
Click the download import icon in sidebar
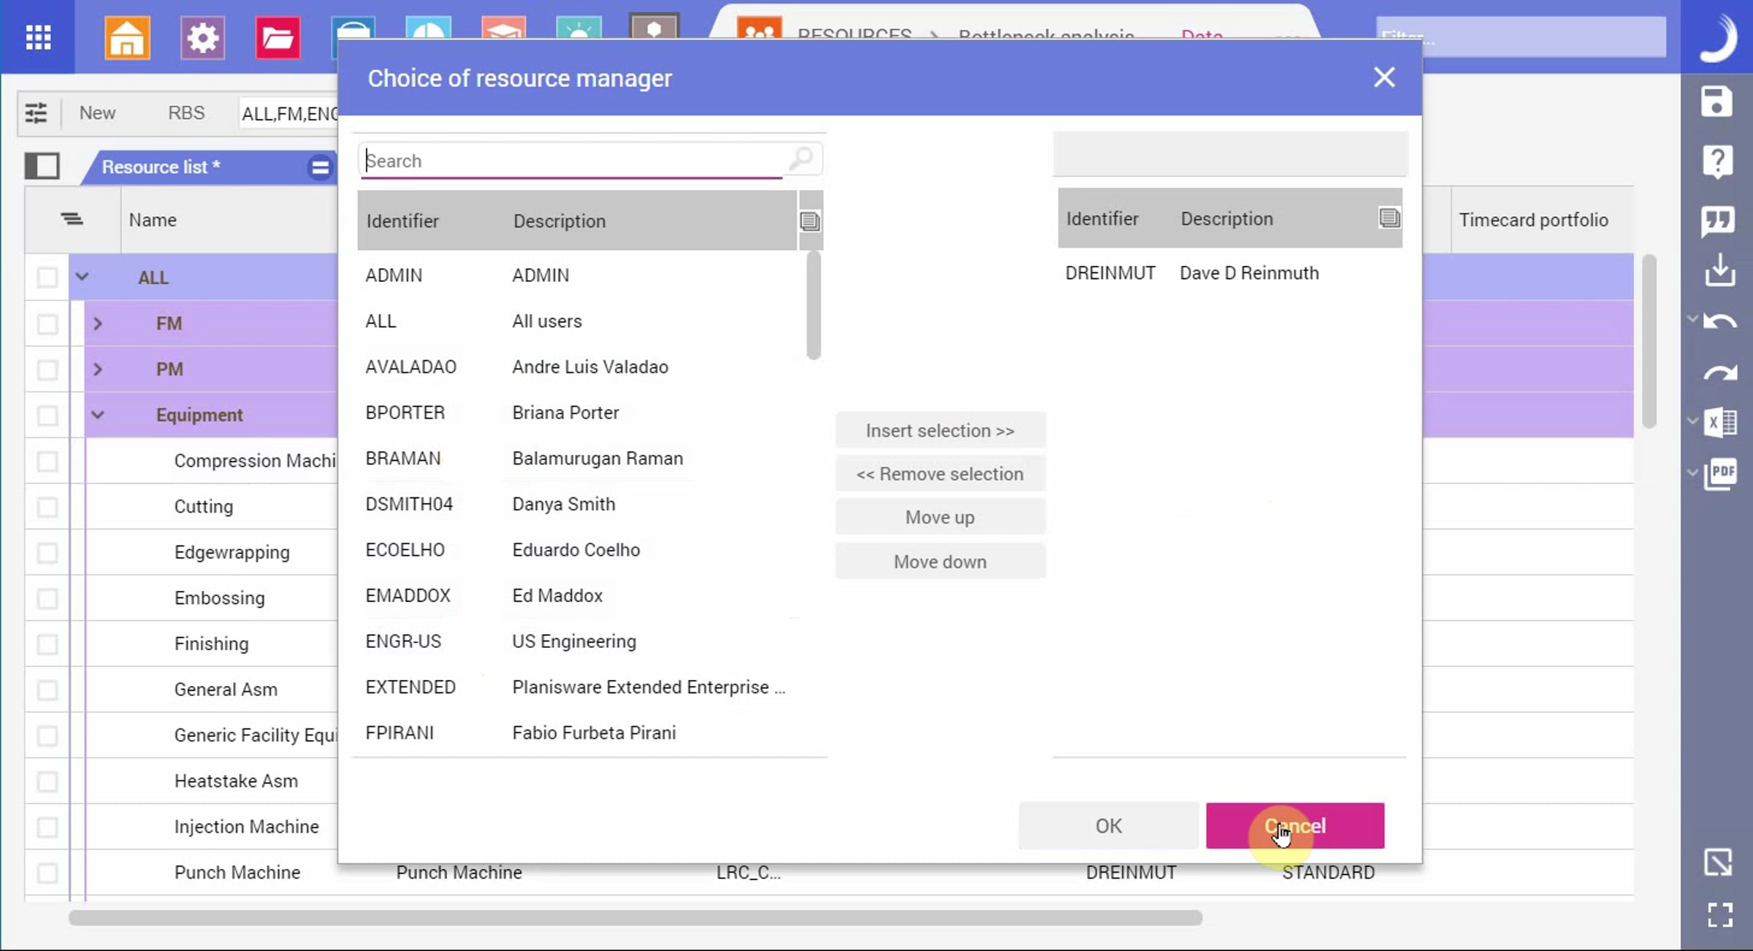pos(1719,270)
